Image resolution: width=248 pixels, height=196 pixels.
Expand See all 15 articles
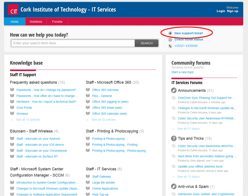(x=28, y=120)
